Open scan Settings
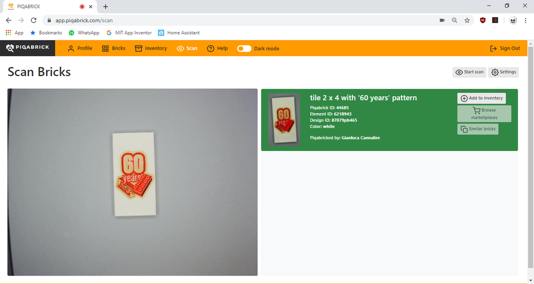 (504, 72)
